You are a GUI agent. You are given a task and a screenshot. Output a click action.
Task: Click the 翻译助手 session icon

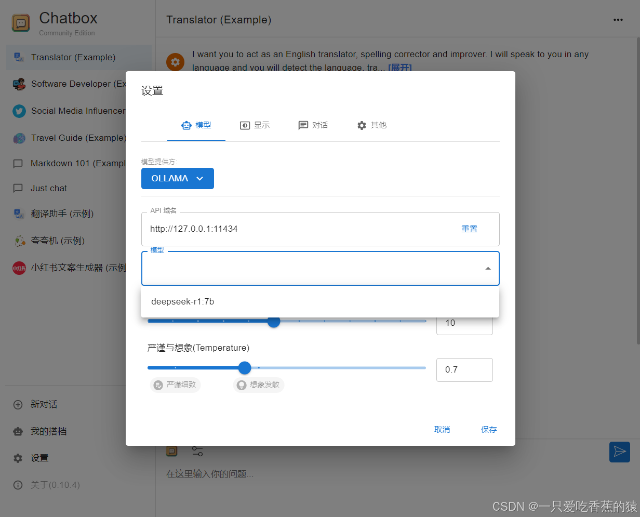[19, 214]
